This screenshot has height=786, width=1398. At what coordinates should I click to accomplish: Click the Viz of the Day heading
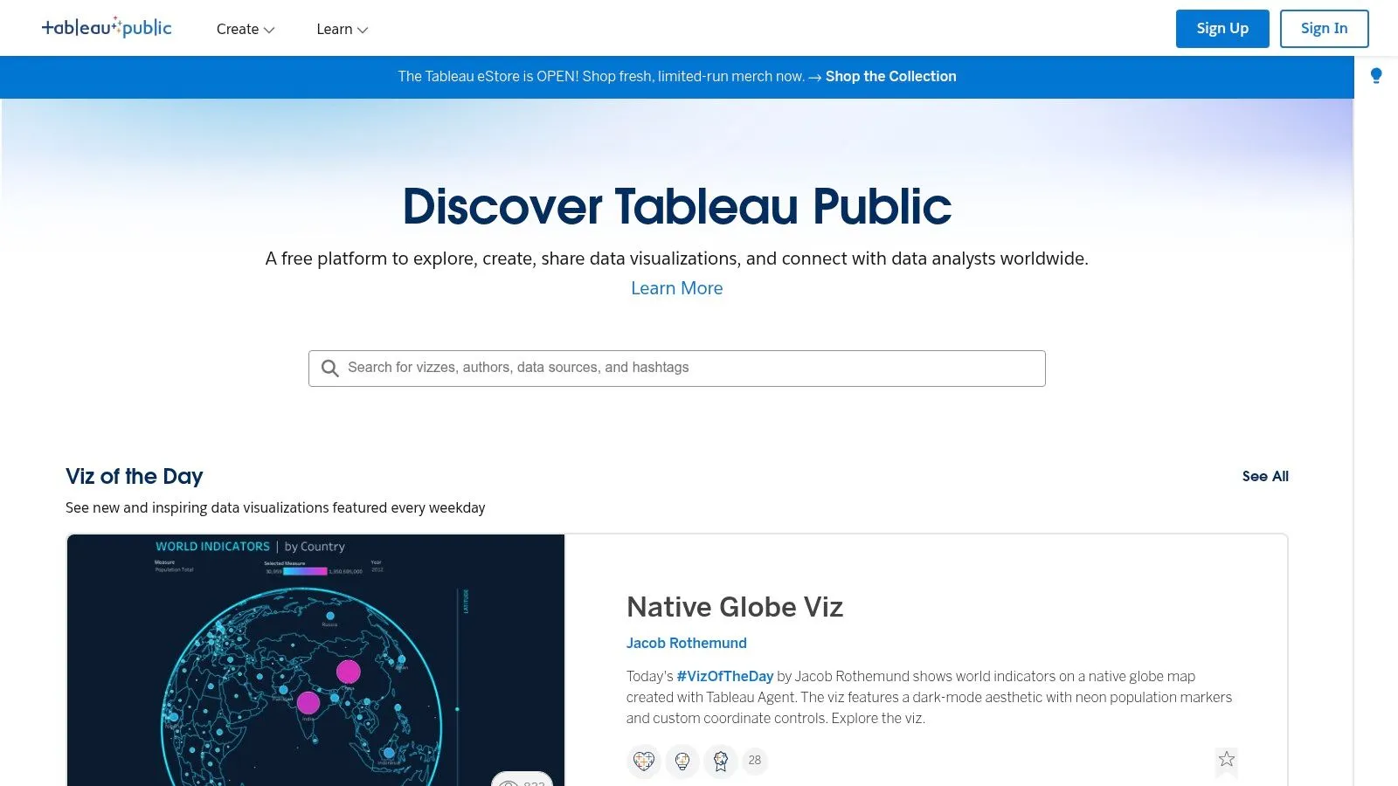[135, 476]
